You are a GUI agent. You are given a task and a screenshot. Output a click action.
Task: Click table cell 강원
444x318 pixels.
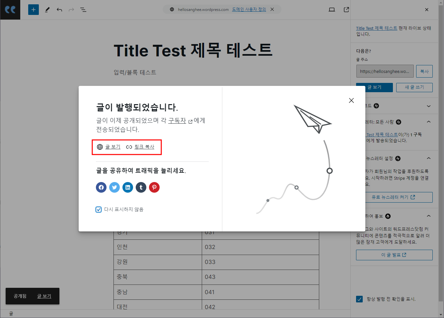[158, 262]
